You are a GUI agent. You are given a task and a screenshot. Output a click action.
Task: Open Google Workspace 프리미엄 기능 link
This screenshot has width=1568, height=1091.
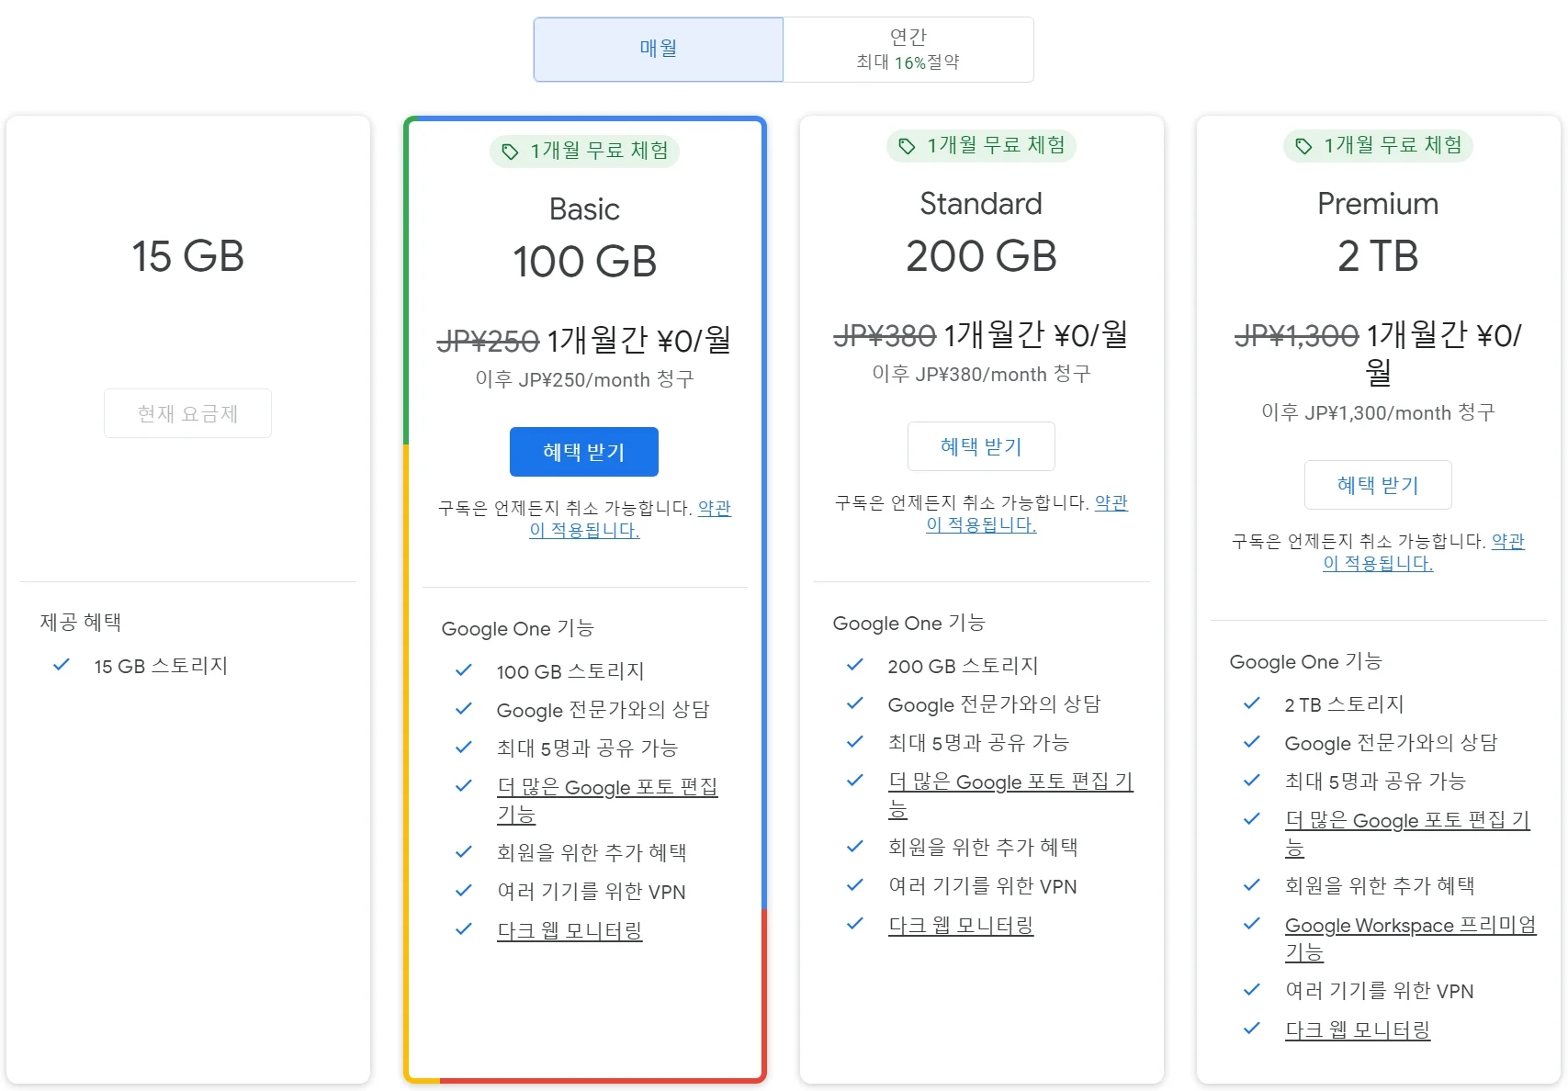click(1410, 926)
